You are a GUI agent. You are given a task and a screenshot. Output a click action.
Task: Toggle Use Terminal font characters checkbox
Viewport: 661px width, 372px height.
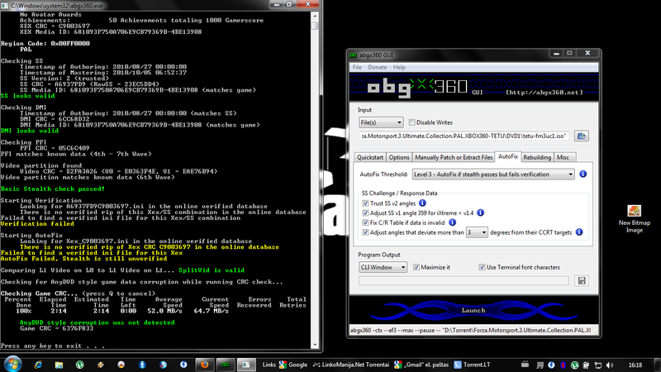(x=482, y=267)
